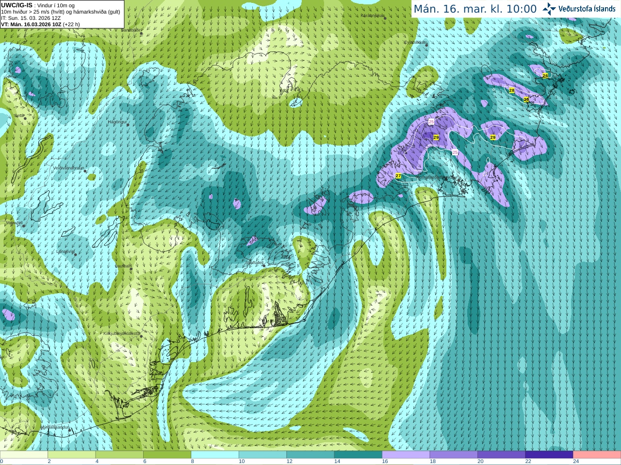621x465 pixels.
Task: Click the 14–16 m/s dark teal legend swatch
Action: pyautogui.click(x=358, y=455)
